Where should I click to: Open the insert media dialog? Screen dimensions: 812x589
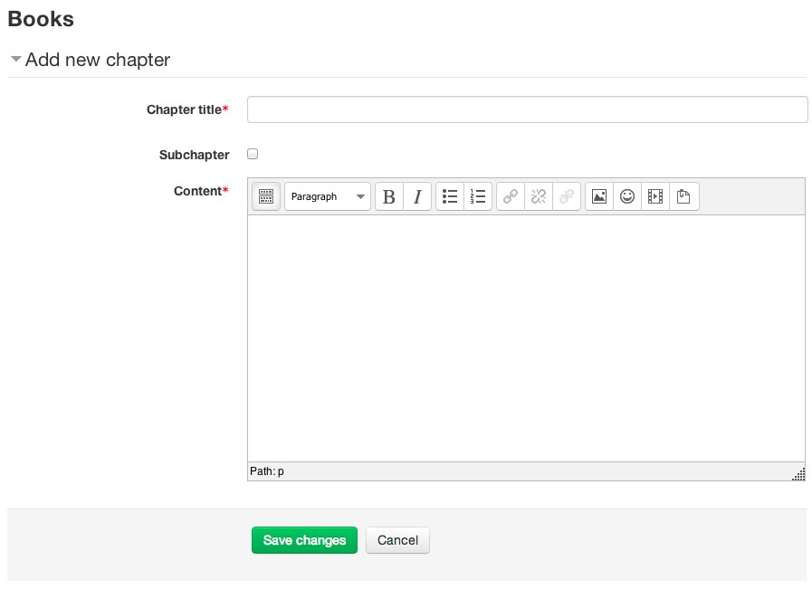(x=654, y=196)
